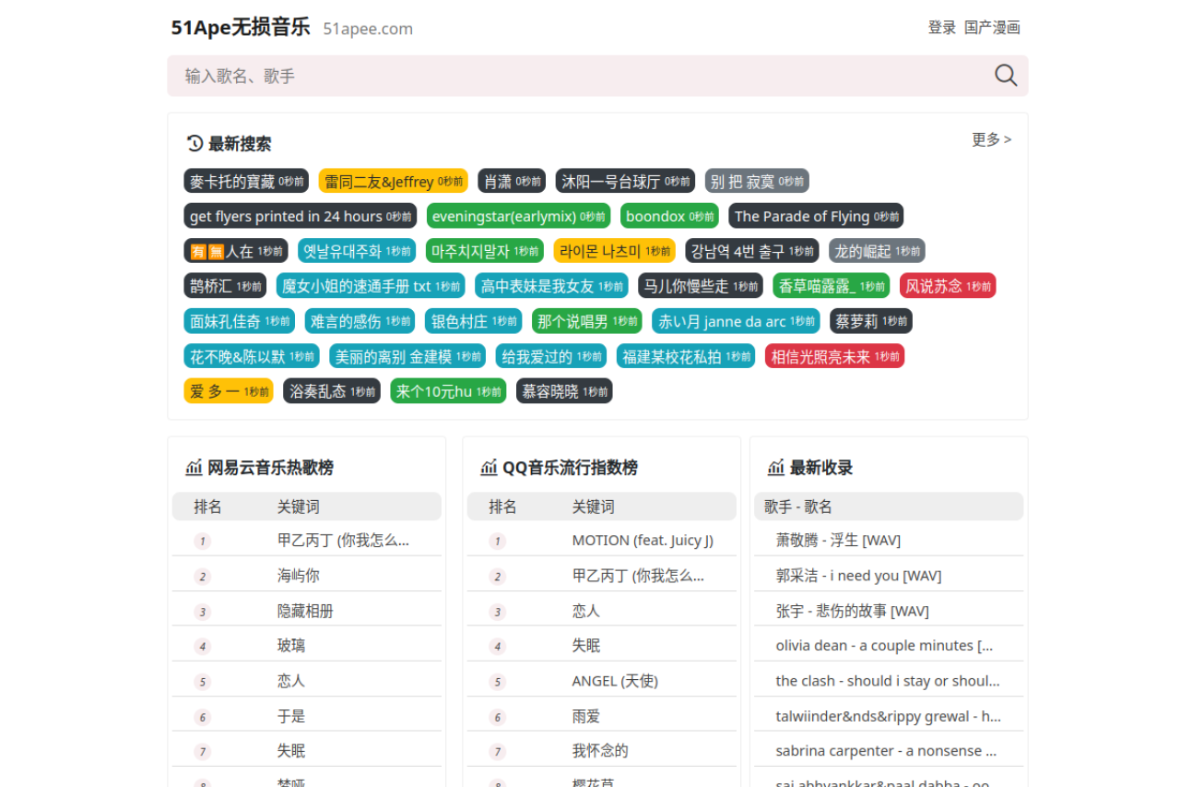Select the 福建某校花私拍 search tag

[686, 356]
